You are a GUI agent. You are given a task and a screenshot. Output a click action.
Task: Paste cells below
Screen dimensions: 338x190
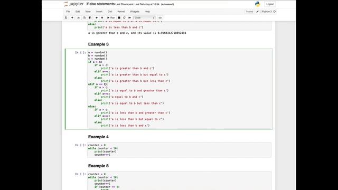tap(90, 17)
